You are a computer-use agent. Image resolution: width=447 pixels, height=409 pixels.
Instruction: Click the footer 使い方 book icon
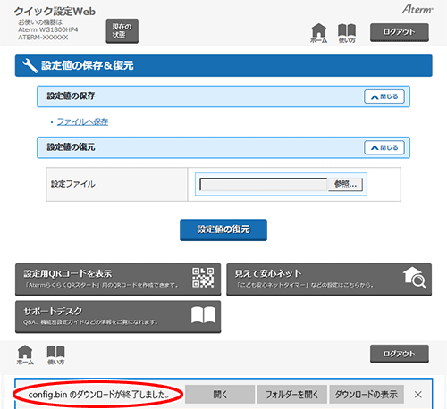[55, 355]
